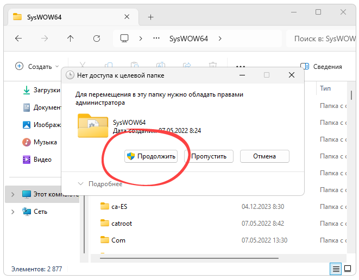Image resolution: width=359 pixels, height=280 pixels.
Task: Click the date 07.05.2022 8:42 of catroot
Action: (263, 223)
